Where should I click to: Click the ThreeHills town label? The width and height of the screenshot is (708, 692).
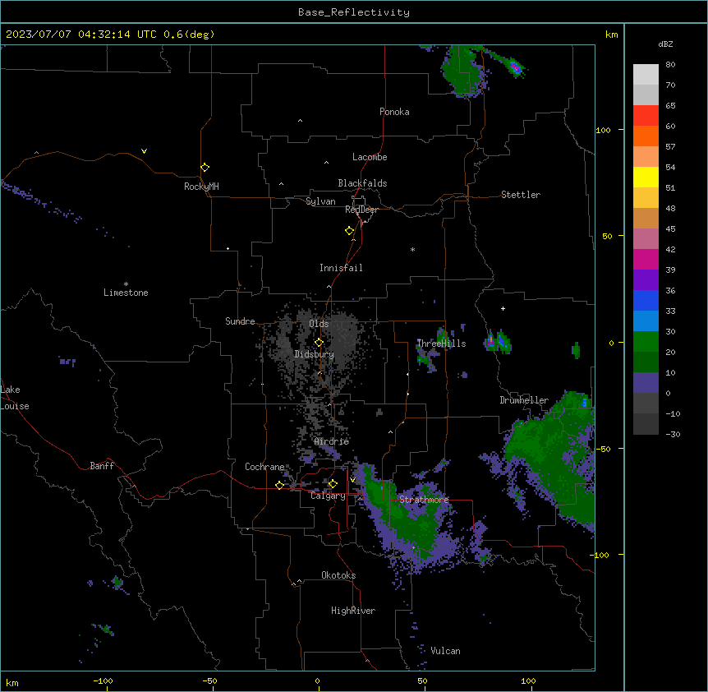(x=442, y=344)
